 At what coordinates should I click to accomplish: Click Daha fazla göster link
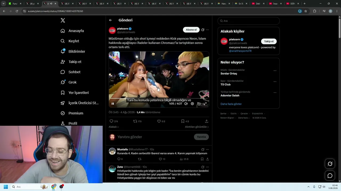tap(231, 104)
